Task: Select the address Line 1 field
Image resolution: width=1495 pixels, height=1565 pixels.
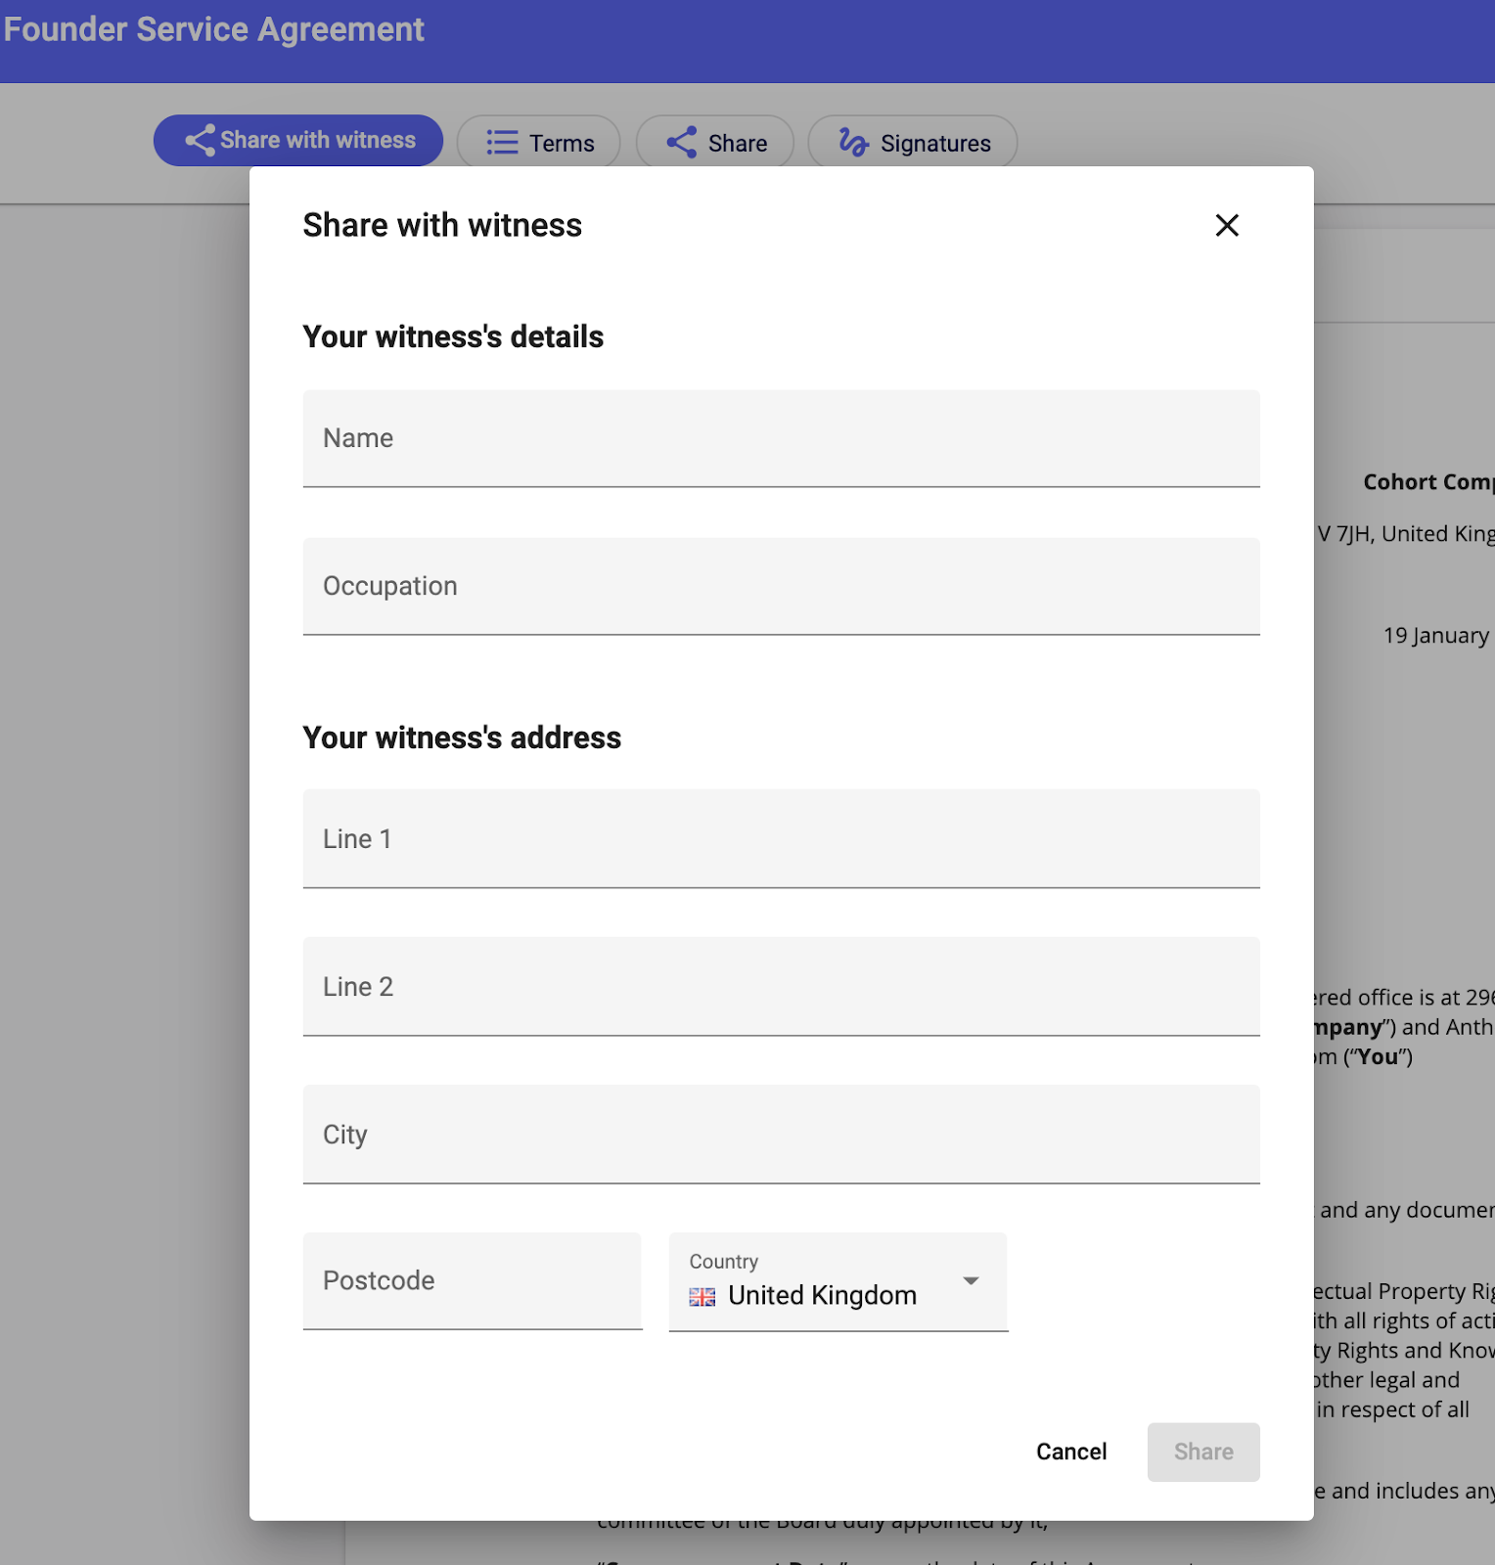Action: (781, 839)
